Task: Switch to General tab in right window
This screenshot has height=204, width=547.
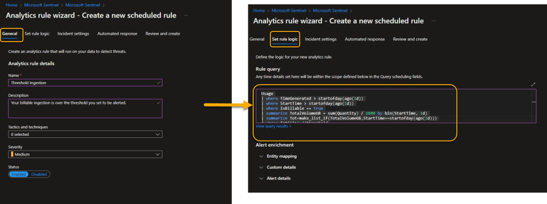Action: pyautogui.click(x=257, y=39)
